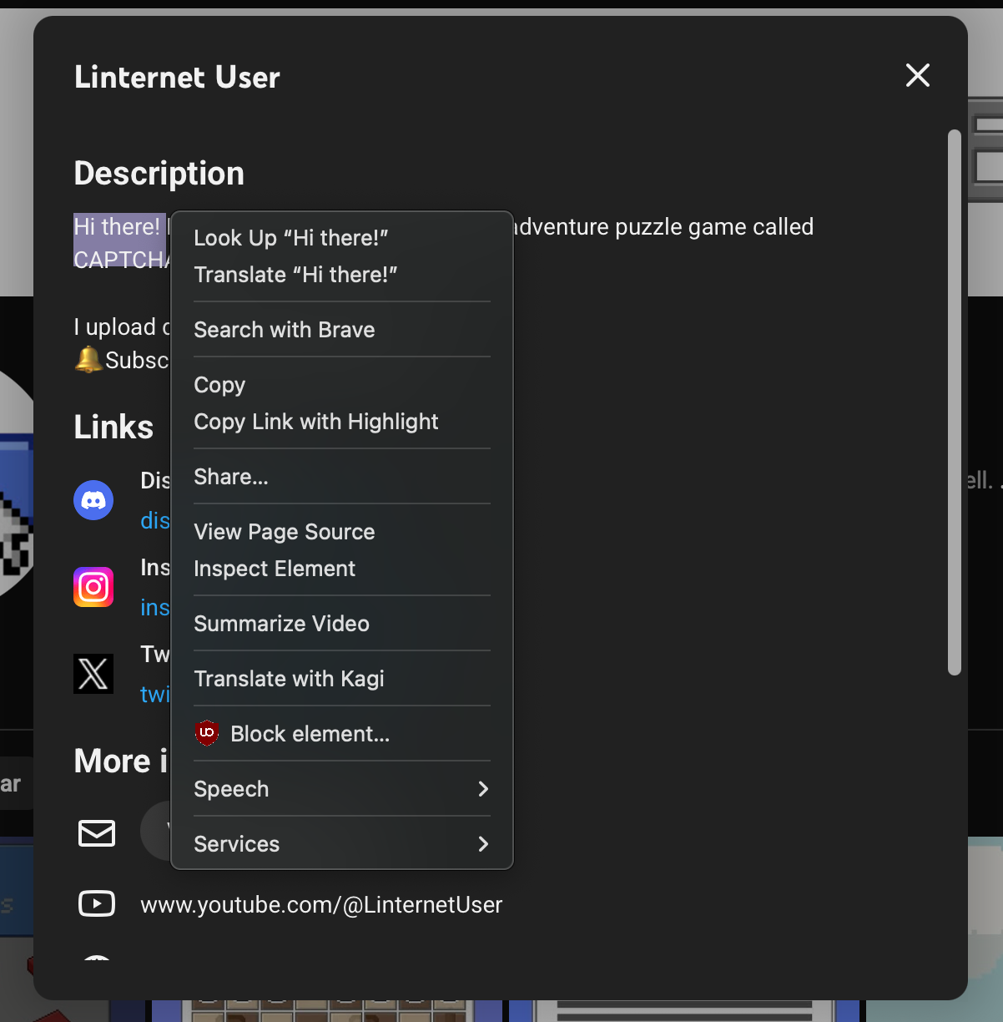
Task: Select Translate "Hi there!" option
Action: [295, 275]
